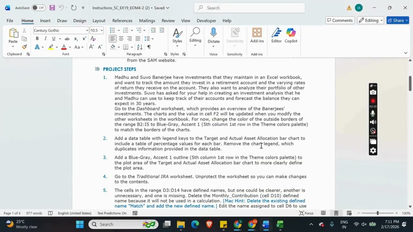Open the Comments pane

coord(340,20)
